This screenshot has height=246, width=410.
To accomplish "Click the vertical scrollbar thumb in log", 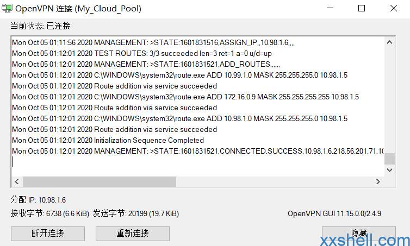I will 389,159.
